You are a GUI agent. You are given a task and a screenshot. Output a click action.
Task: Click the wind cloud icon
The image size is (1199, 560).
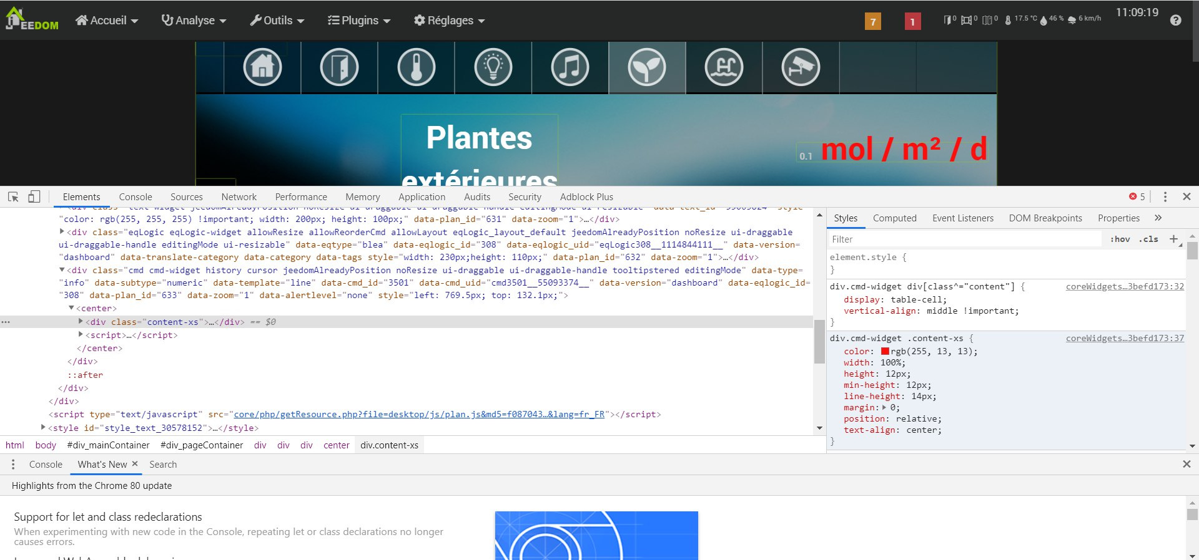coord(1072,20)
